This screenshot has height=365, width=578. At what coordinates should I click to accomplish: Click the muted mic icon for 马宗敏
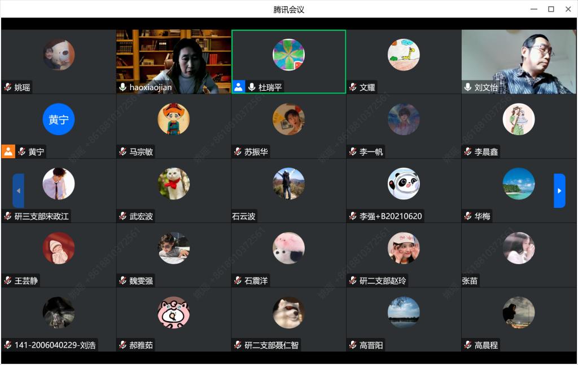123,152
